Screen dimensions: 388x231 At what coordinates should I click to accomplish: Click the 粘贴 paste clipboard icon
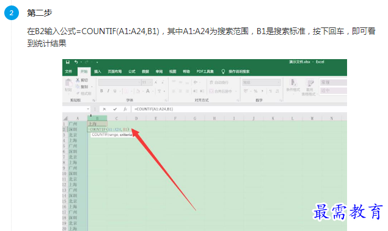pos(68,83)
